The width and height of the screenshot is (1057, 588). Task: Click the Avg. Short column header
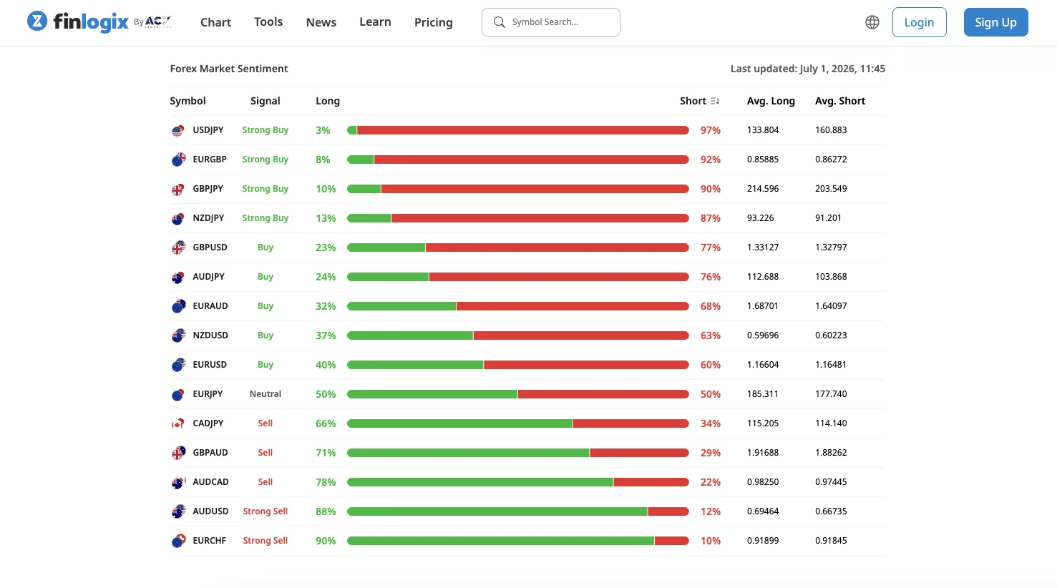tap(840, 101)
